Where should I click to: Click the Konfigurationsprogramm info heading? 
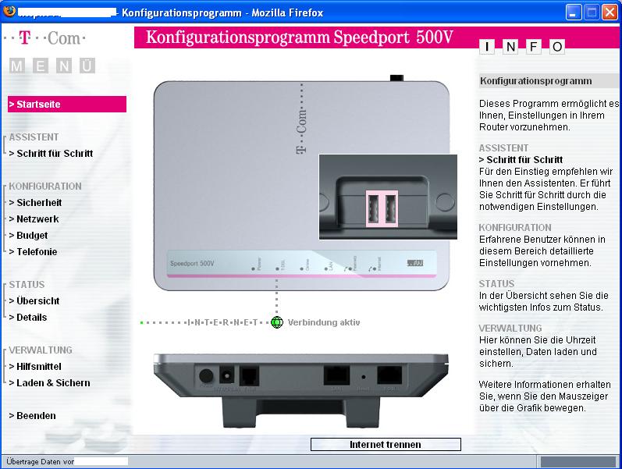point(536,81)
